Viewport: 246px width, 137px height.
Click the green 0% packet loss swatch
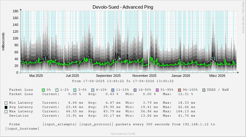[x=44, y=90]
